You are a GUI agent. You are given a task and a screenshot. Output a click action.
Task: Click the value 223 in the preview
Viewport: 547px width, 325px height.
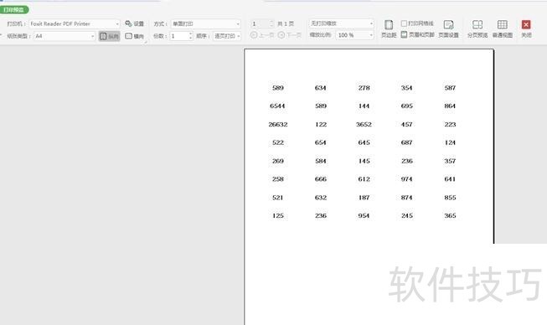[450, 125]
